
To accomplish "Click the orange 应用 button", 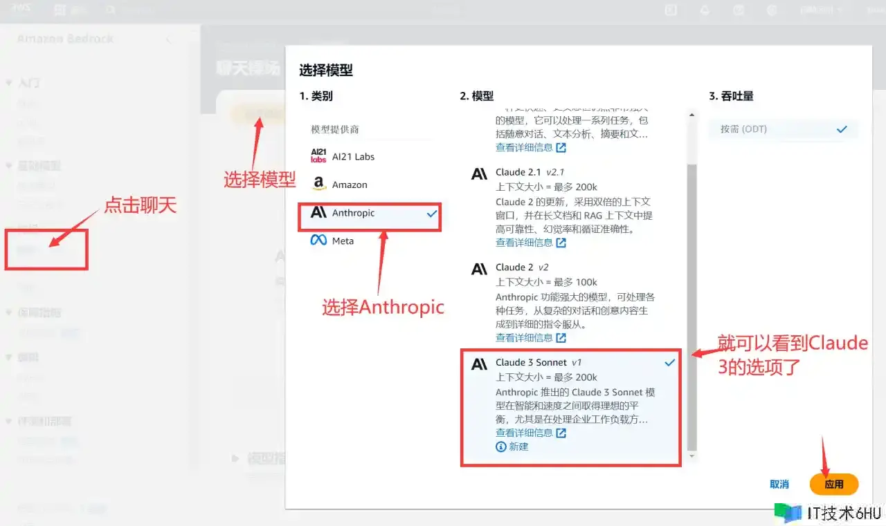I will click(x=834, y=485).
